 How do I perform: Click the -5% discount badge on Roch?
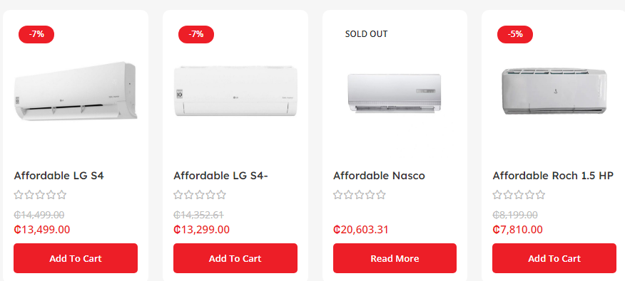click(x=515, y=34)
